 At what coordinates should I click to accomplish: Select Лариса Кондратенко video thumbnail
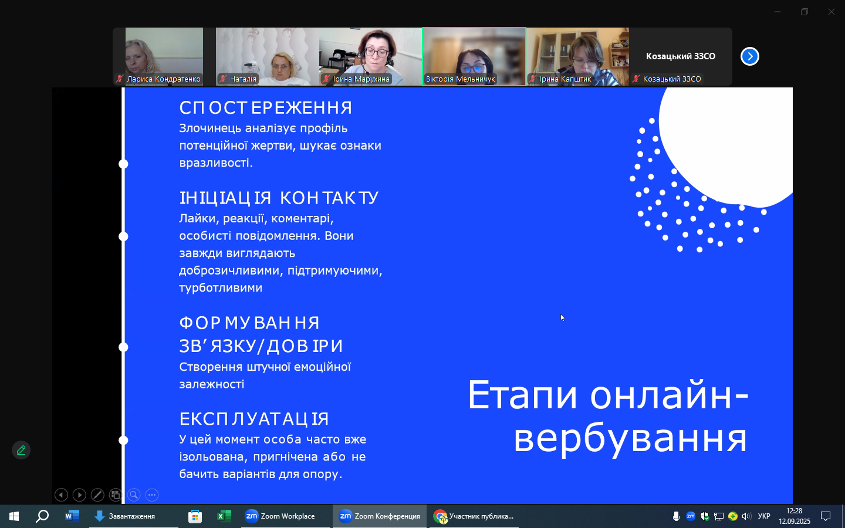pyautogui.click(x=164, y=56)
